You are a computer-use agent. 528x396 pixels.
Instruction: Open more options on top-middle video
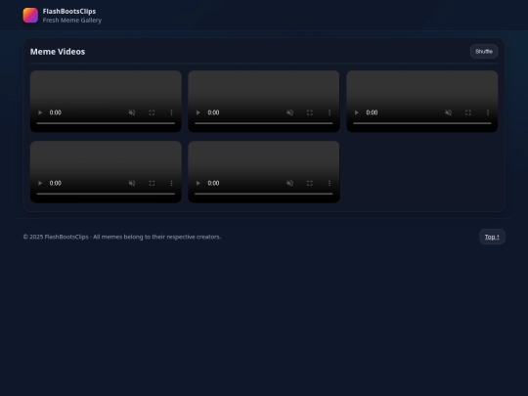coord(330,112)
